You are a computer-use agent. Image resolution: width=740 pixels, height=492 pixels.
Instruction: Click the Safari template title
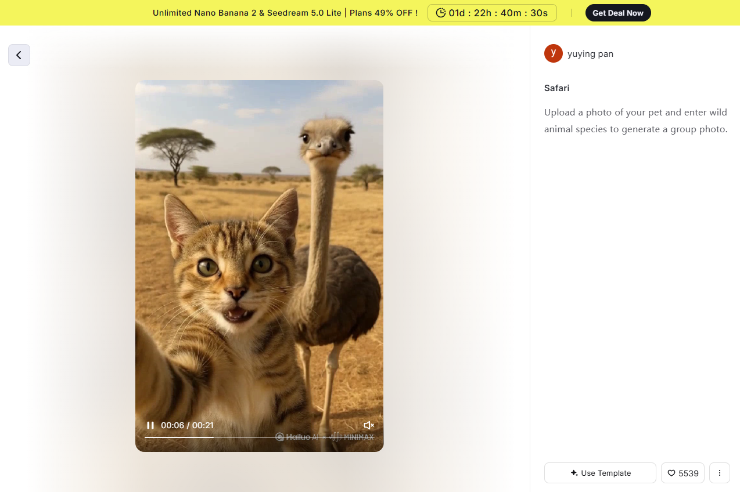[x=556, y=88]
